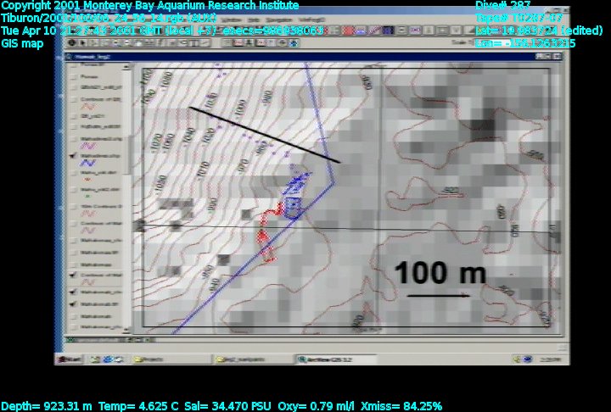The height and width of the screenshot is (412, 611).
Task: Toggle the checked theme with blue line symbol
Action: tap(74, 156)
